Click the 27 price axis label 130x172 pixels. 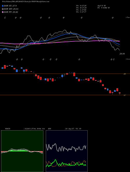(x=125, y=95)
